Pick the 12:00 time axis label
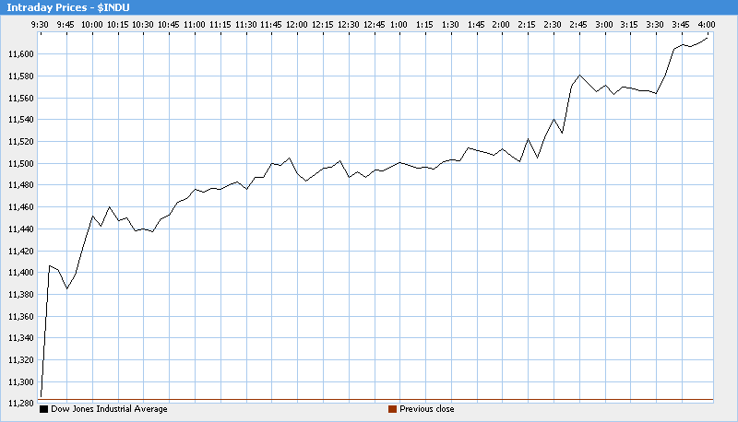The image size is (738, 422). [296, 24]
